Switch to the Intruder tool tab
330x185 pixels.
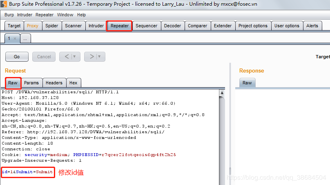(96, 26)
